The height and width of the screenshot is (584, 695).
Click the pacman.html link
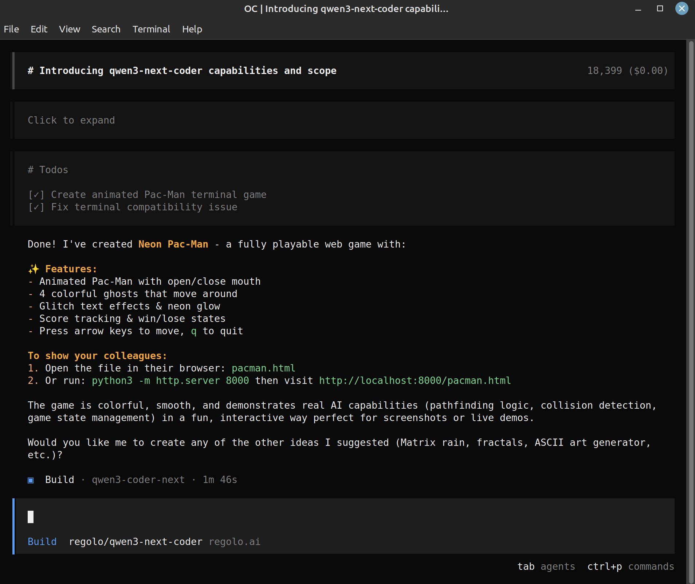tap(263, 368)
